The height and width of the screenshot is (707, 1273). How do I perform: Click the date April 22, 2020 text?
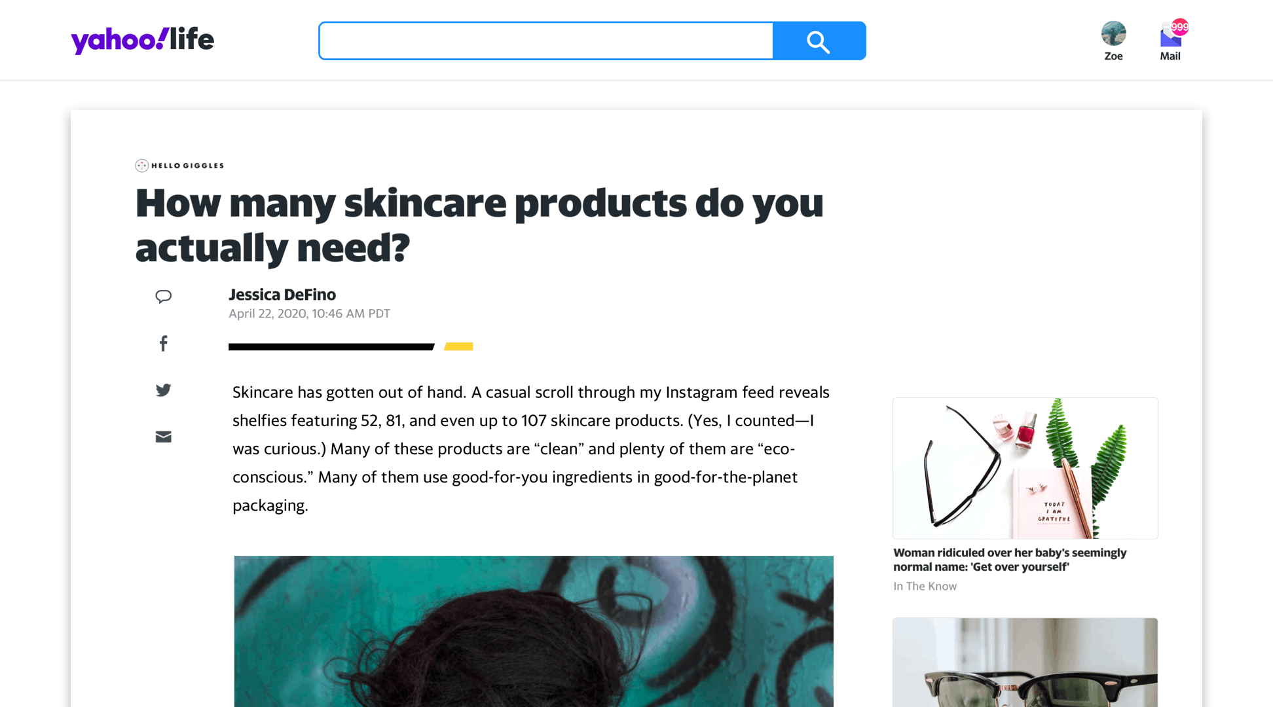tap(309, 314)
